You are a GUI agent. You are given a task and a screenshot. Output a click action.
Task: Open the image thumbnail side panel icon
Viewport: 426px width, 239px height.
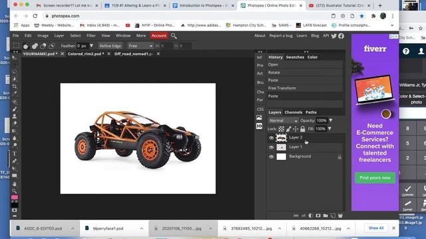(x=259, y=118)
